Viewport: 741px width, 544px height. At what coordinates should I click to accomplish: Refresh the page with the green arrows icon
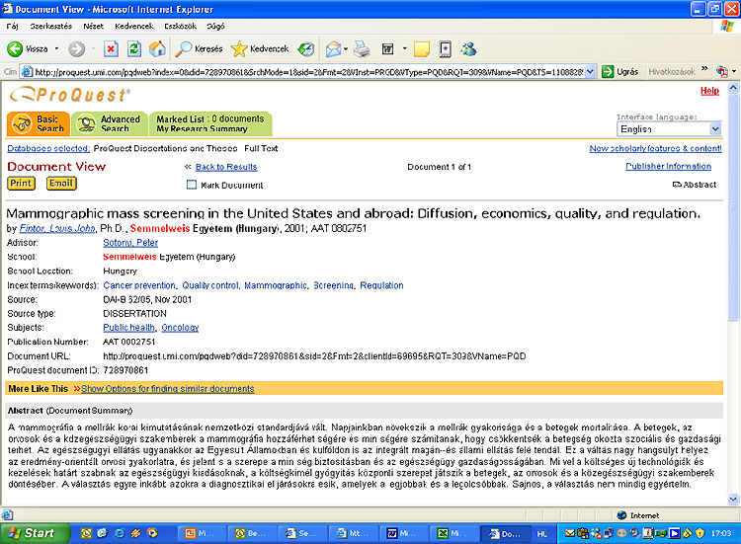pyautogui.click(x=134, y=48)
